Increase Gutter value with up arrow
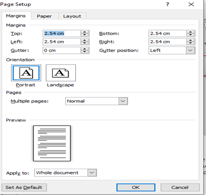206x195 pixels. [85, 49]
